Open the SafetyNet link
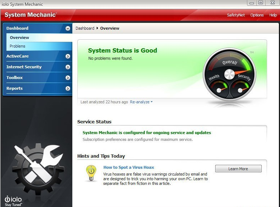Screen dimensions: 280x207 click(236, 15)
